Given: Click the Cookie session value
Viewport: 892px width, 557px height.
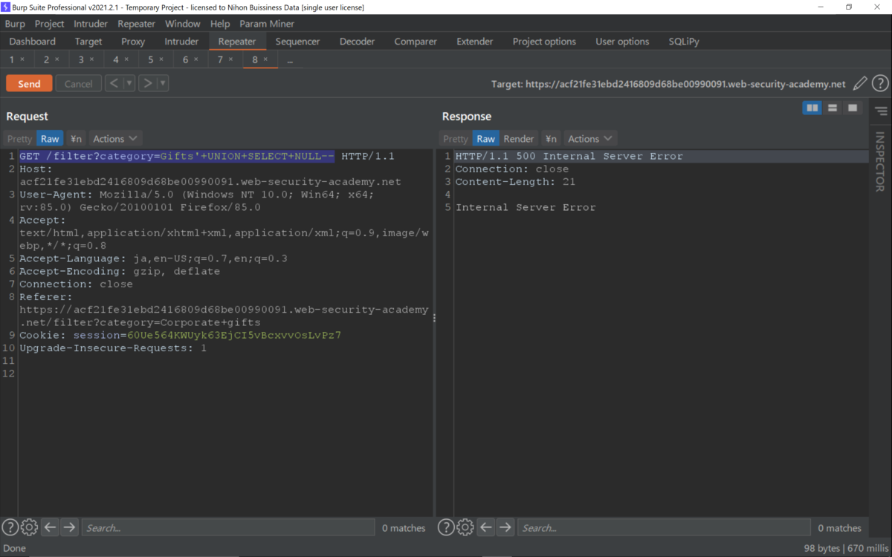Looking at the screenshot, I should pos(234,335).
